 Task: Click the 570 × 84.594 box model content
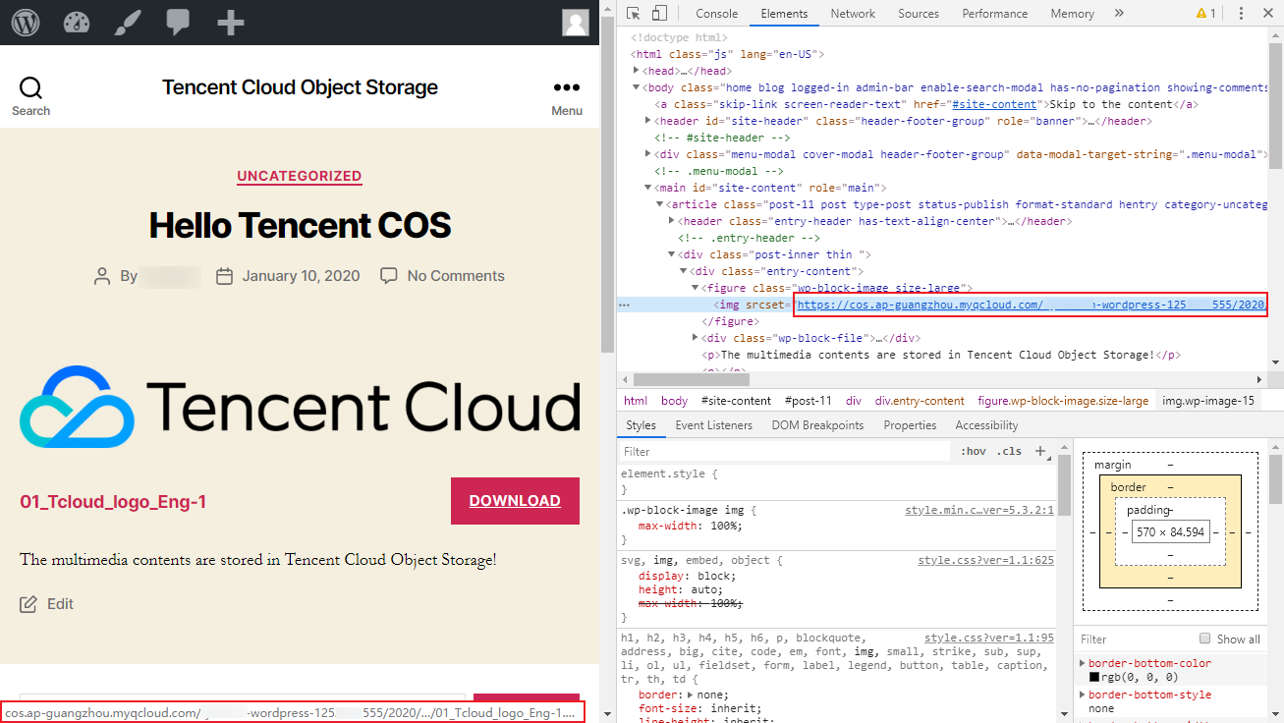[1170, 531]
